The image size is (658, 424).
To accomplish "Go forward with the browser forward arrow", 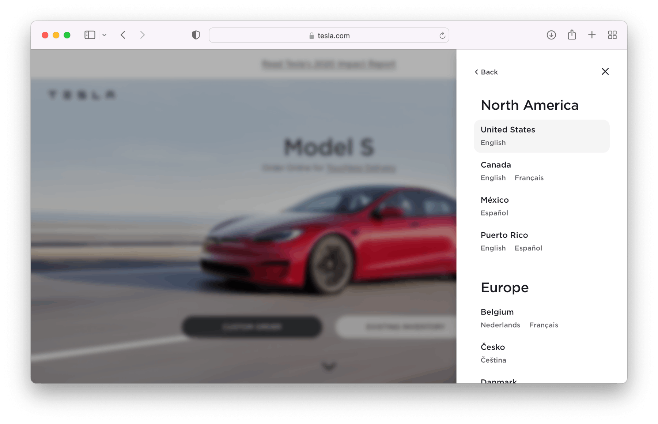I will [x=143, y=35].
